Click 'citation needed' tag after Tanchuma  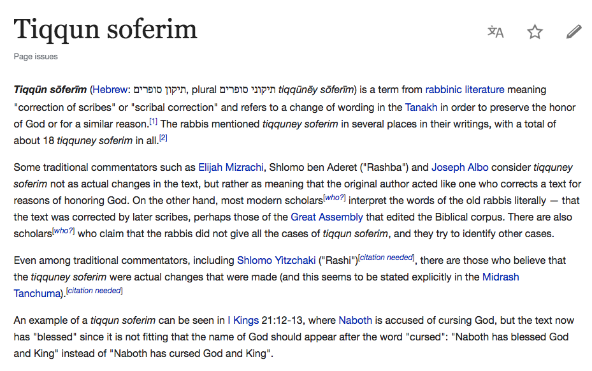coord(94,291)
